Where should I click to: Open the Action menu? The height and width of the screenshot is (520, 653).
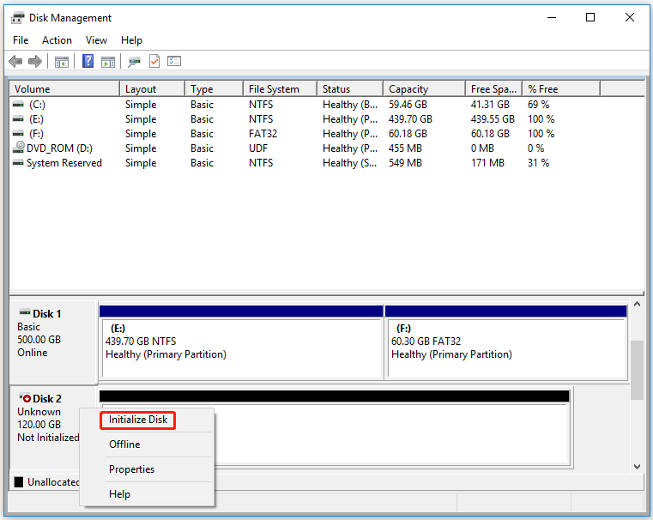[x=57, y=40]
